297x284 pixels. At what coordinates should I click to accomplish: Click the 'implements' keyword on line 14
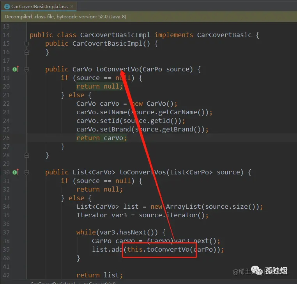tap(174, 35)
